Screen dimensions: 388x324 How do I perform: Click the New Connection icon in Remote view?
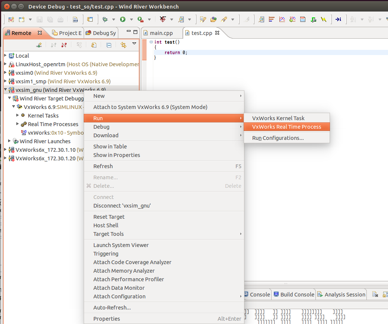pyautogui.click(x=39, y=45)
